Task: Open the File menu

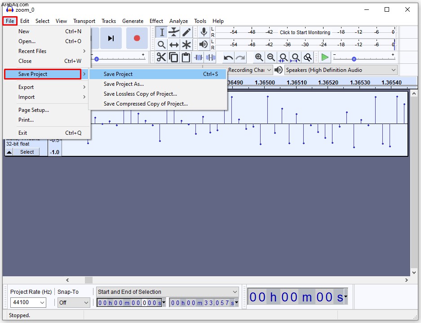Action: (x=10, y=21)
